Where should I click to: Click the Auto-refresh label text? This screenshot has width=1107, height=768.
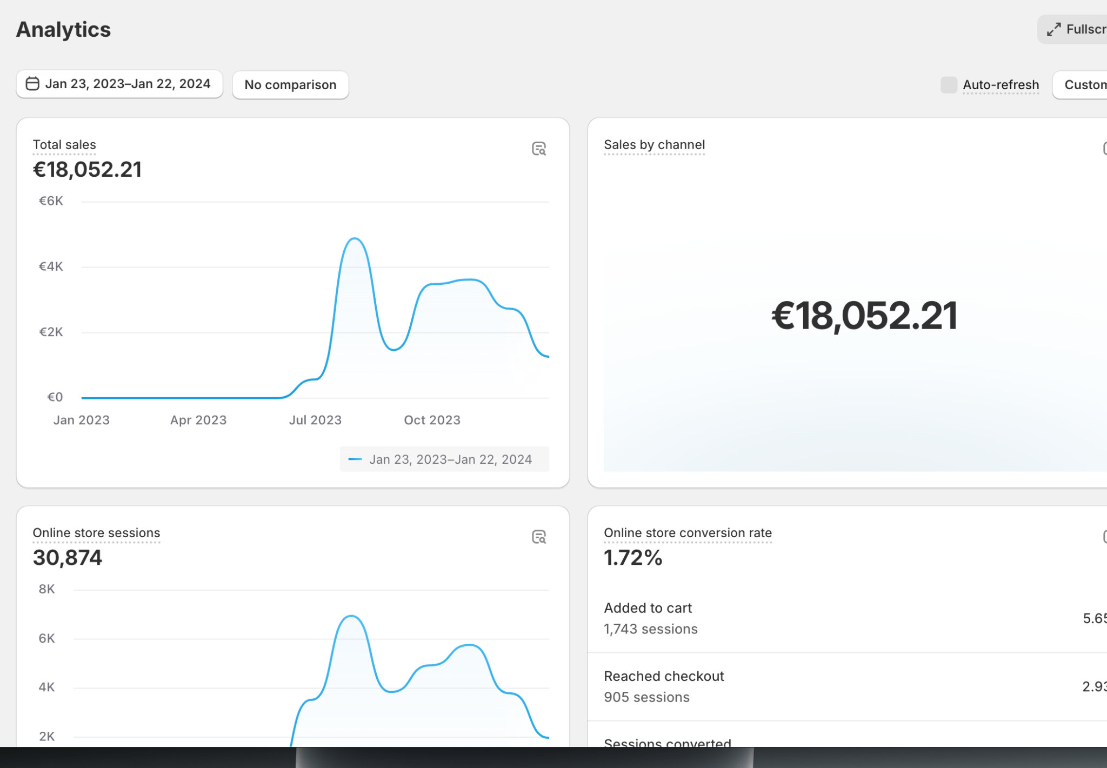point(1001,85)
